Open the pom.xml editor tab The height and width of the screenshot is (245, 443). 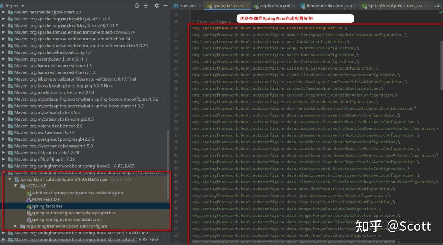[185, 6]
